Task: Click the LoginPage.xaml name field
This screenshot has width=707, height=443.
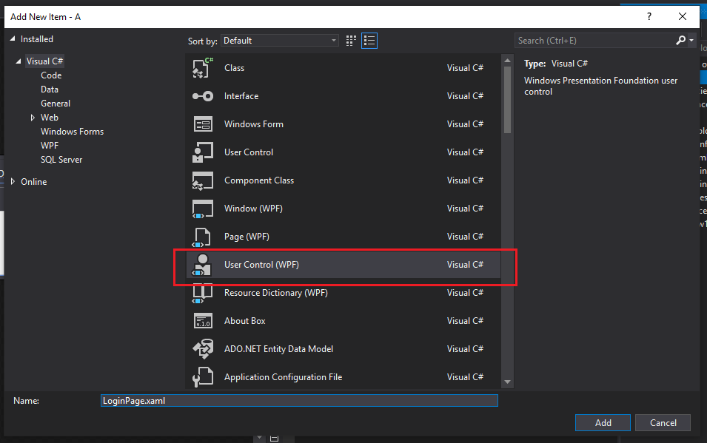Action: pyautogui.click(x=299, y=401)
